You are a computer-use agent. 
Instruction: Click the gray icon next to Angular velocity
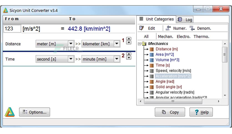152,92
